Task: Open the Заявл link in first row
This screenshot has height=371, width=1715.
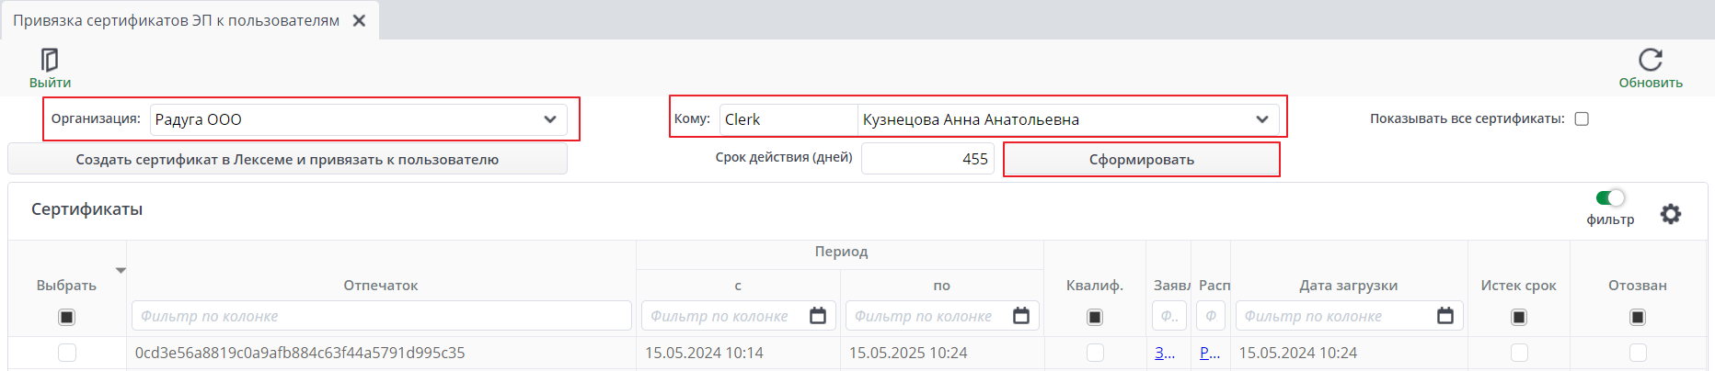Action: [1165, 353]
